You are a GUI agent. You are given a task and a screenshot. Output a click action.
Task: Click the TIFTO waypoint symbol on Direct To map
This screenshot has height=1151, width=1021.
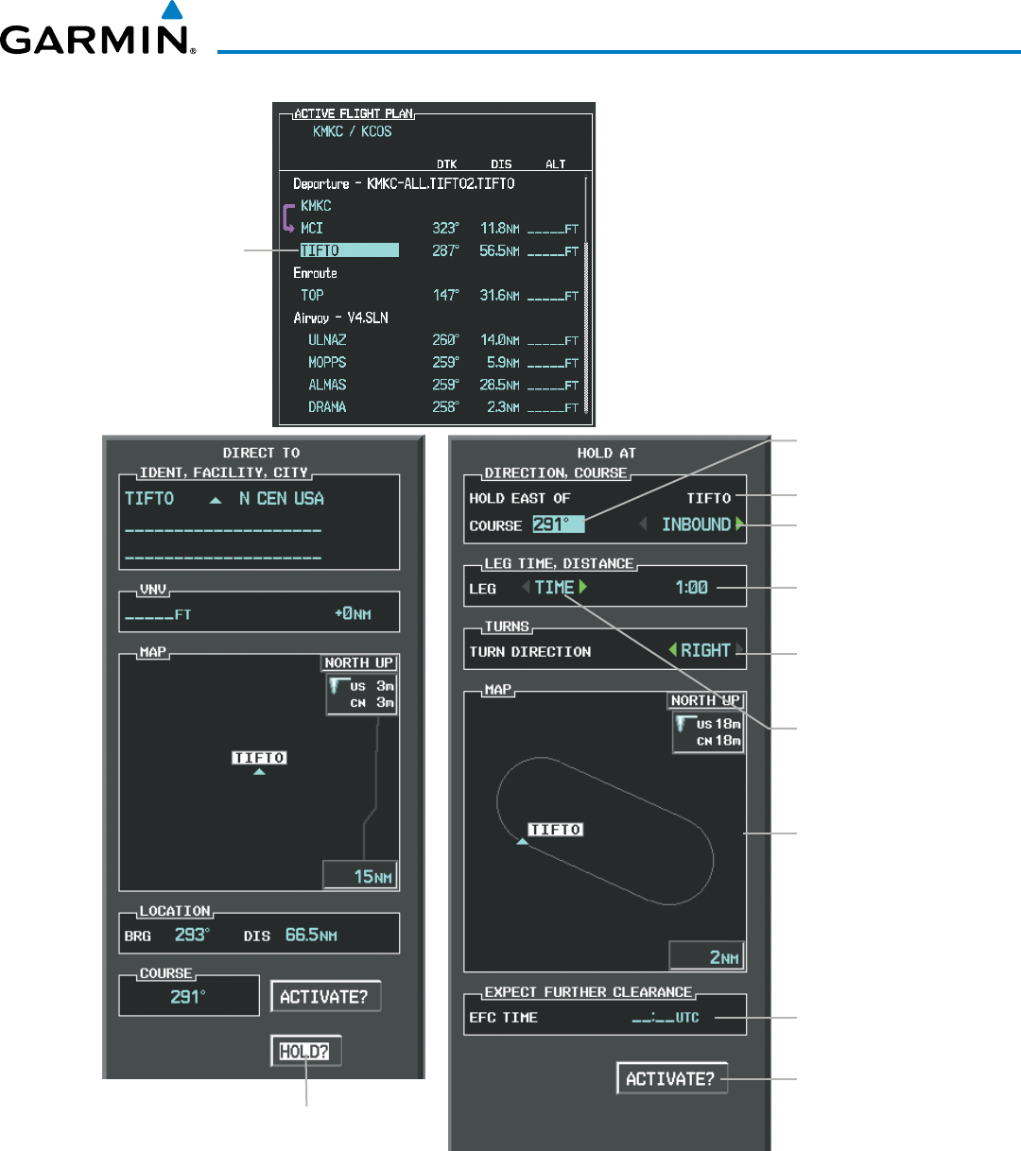point(259,772)
